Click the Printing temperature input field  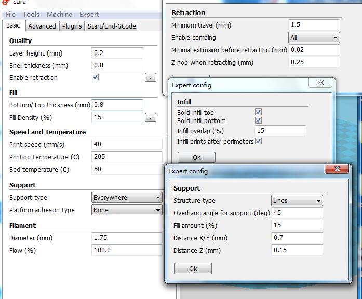pyautogui.click(x=127, y=157)
